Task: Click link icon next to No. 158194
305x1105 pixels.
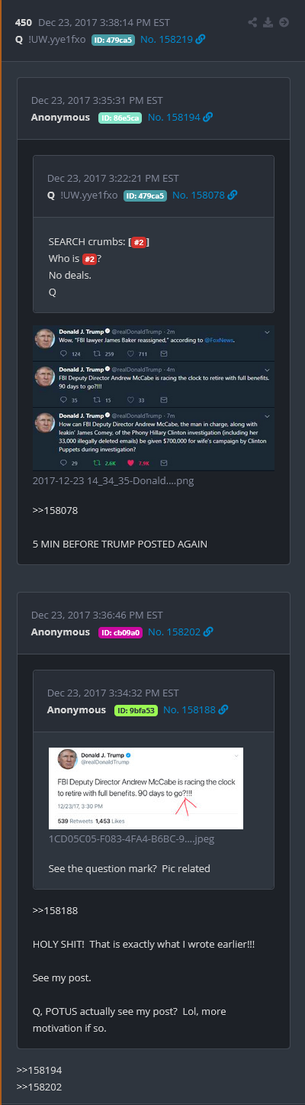Action: point(208,117)
